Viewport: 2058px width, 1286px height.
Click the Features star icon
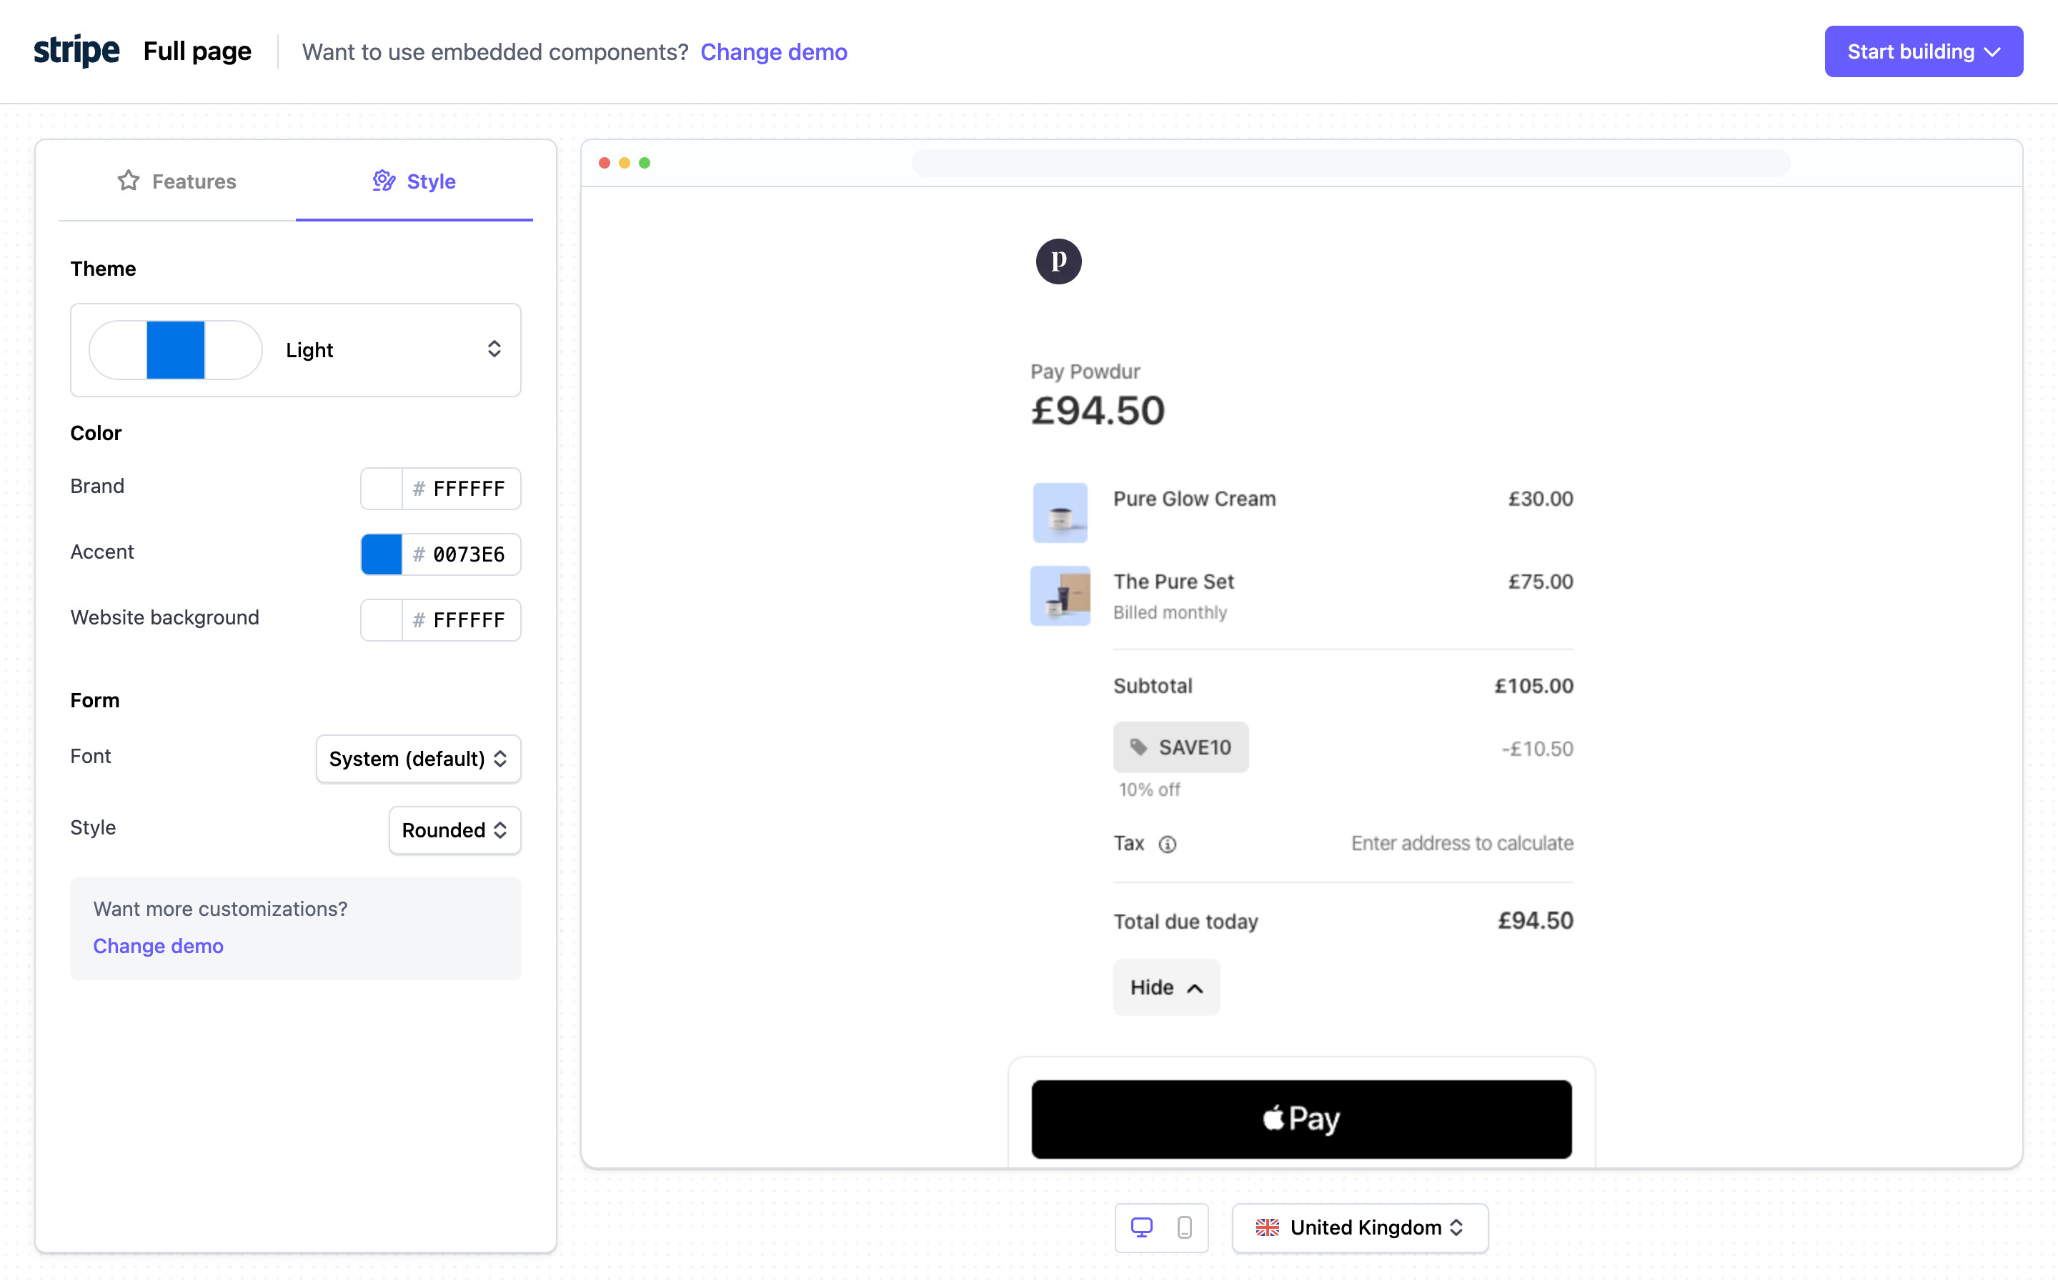click(x=129, y=180)
